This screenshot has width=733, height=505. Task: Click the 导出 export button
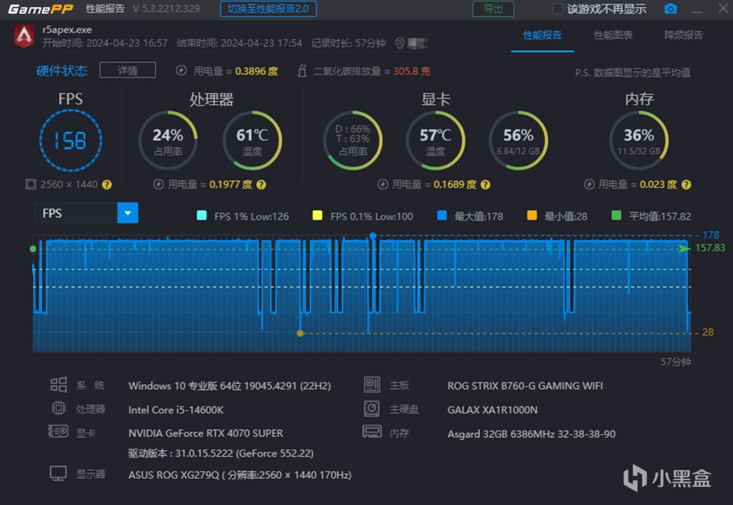coord(493,9)
